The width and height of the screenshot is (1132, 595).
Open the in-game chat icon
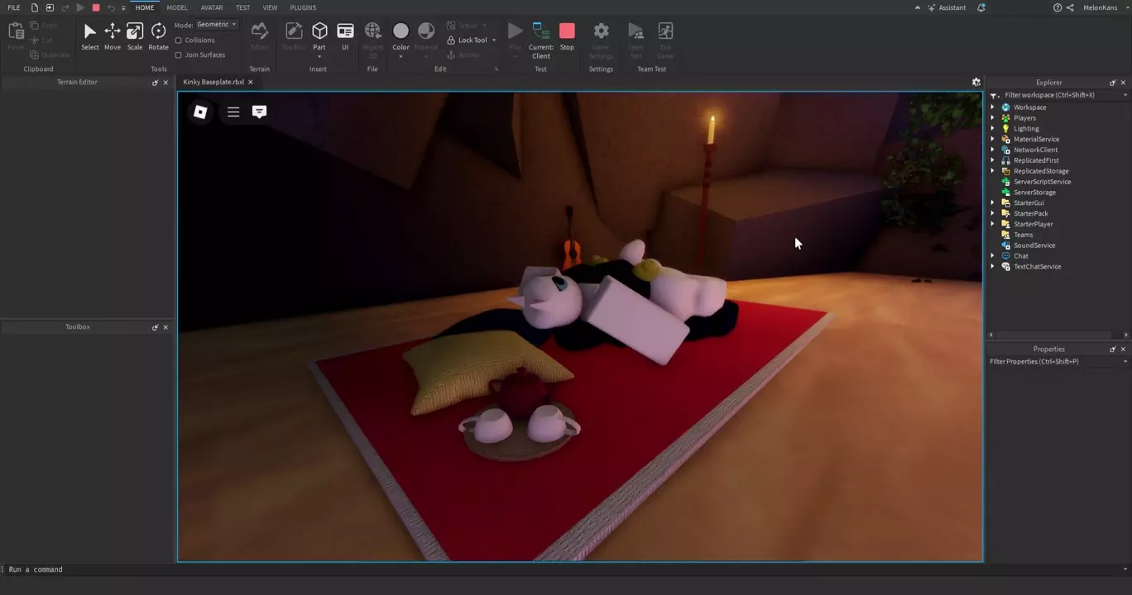[259, 112]
